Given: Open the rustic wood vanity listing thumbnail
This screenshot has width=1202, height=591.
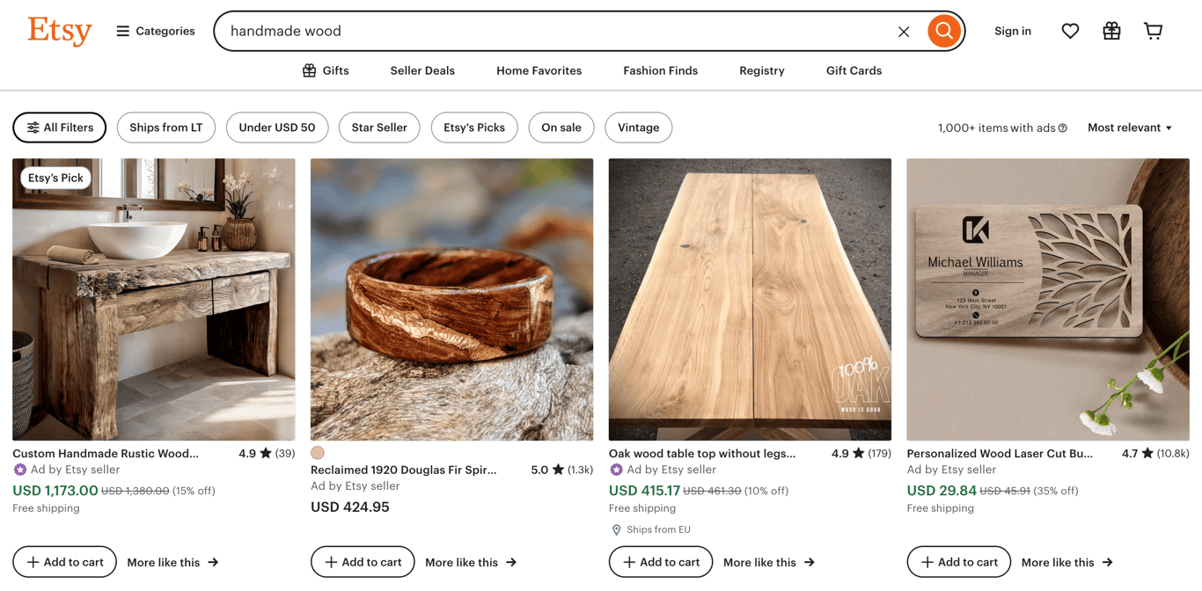Looking at the screenshot, I should point(154,298).
